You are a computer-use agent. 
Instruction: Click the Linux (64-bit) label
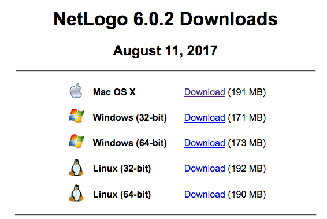point(122,194)
